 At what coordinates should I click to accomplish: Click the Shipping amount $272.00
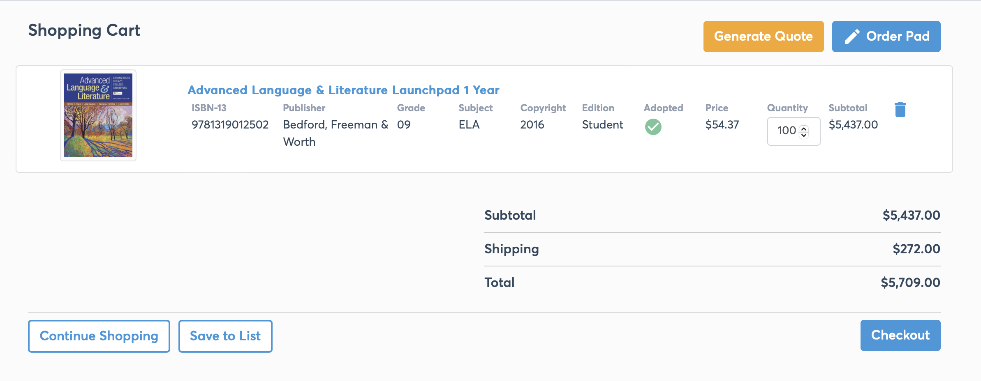point(916,249)
